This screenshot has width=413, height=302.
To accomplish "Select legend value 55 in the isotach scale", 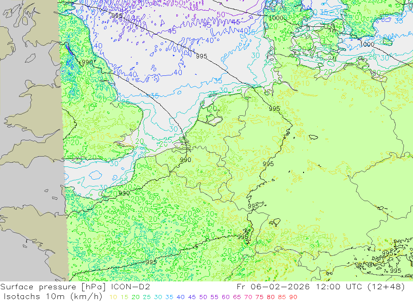I will (214, 297).
